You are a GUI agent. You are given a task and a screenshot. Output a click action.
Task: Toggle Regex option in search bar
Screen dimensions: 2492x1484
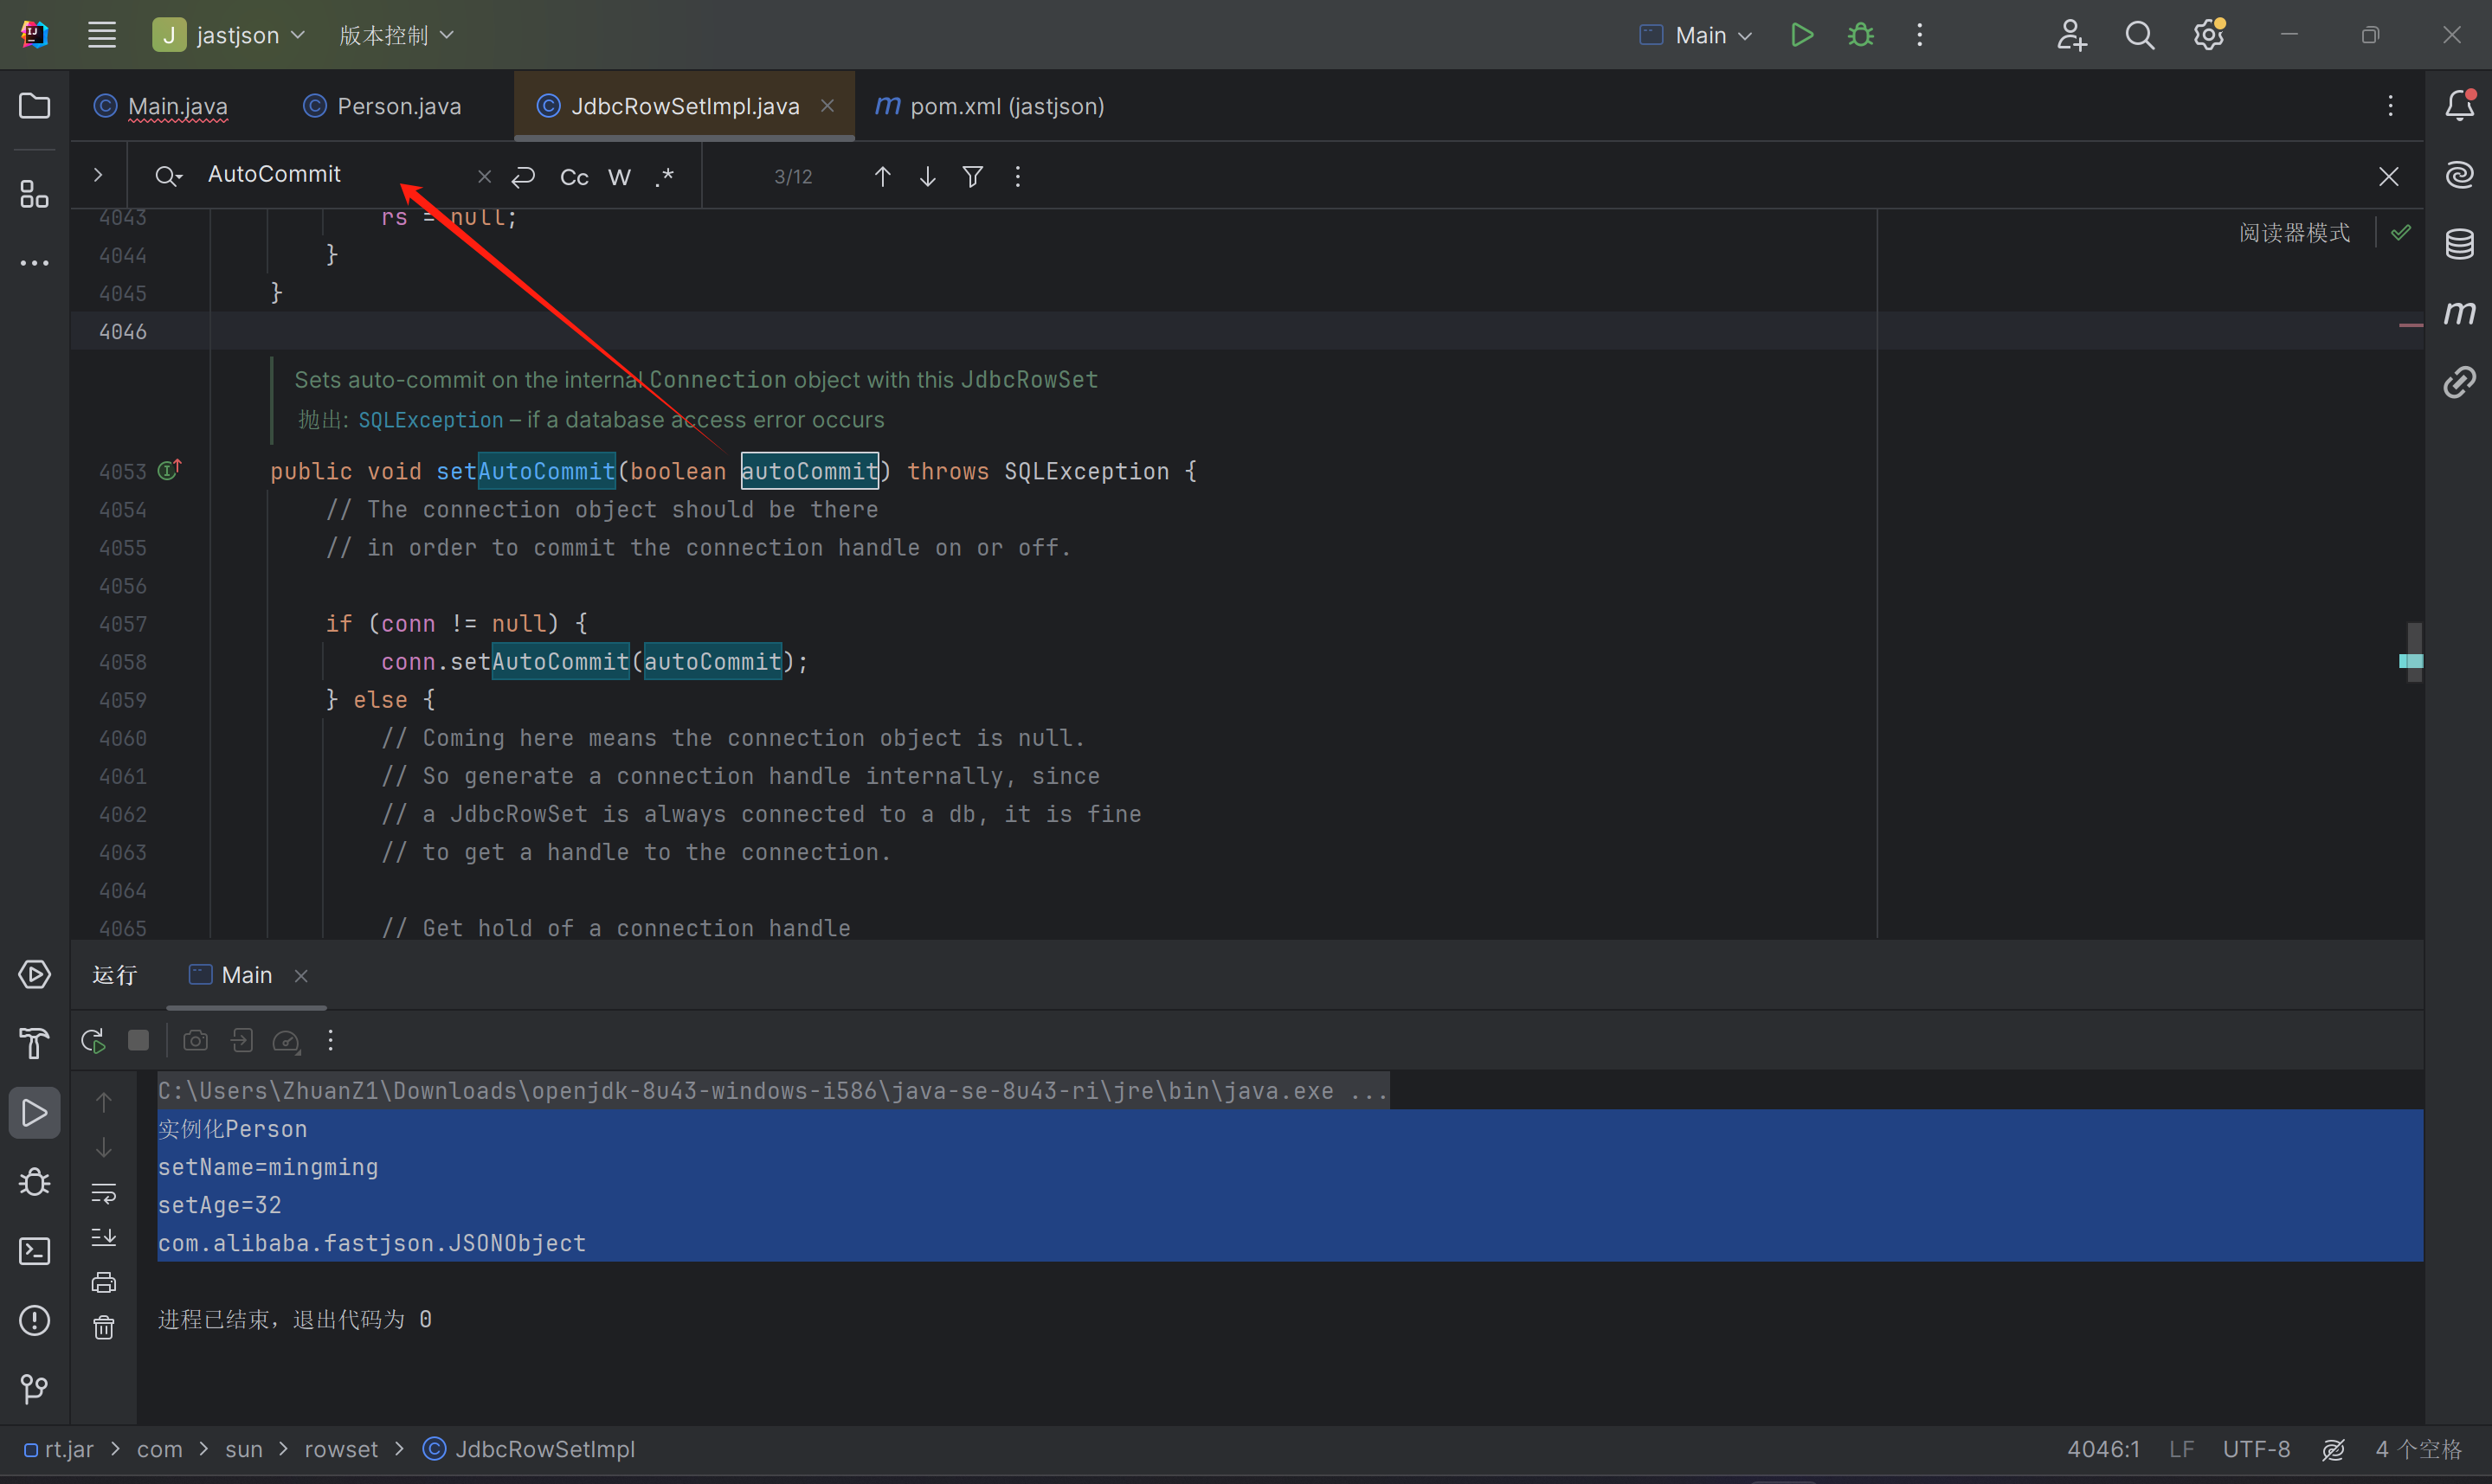tap(665, 177)
